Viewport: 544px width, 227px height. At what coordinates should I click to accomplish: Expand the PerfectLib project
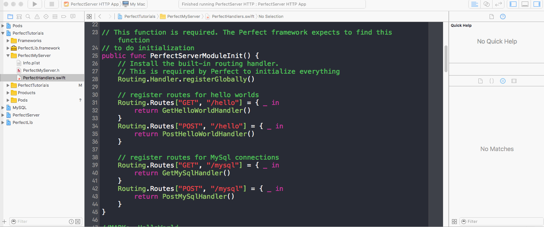tap(3, 122)
